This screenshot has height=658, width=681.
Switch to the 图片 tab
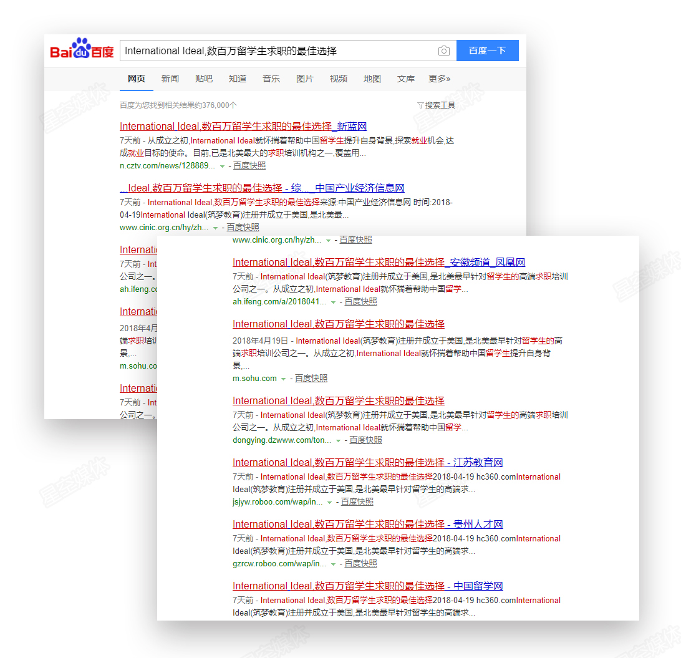coord(304,79)
